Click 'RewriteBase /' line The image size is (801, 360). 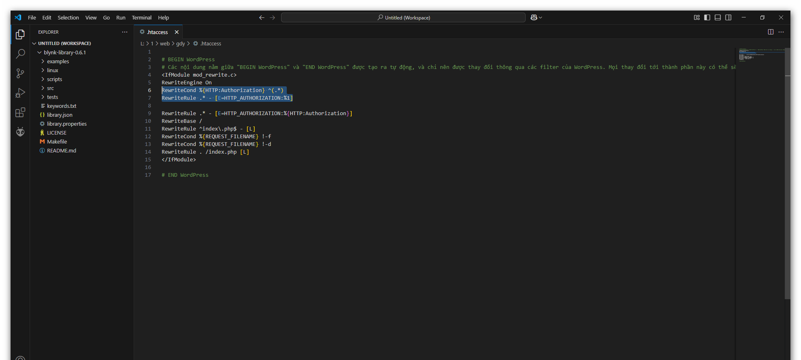[x=182, y=121]
